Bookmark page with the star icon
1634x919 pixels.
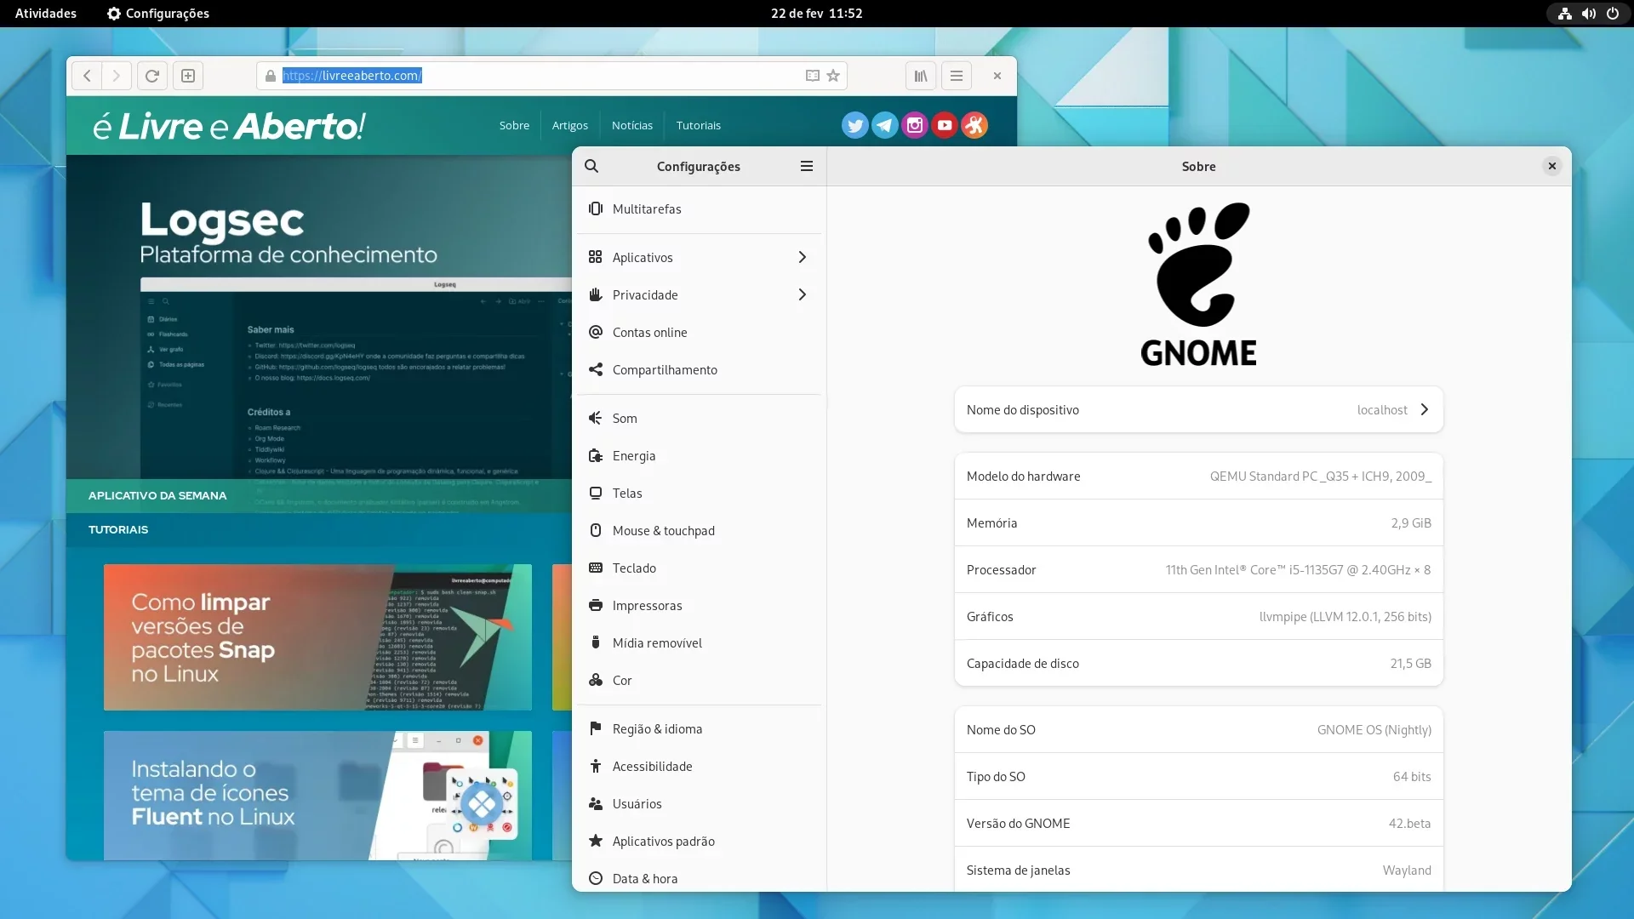tap(833, 76)
